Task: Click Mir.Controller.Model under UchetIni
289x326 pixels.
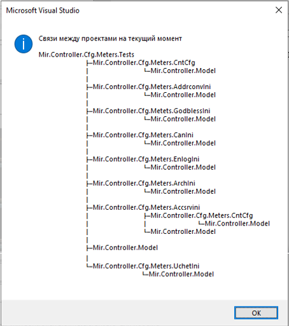Action: point(181,275)
